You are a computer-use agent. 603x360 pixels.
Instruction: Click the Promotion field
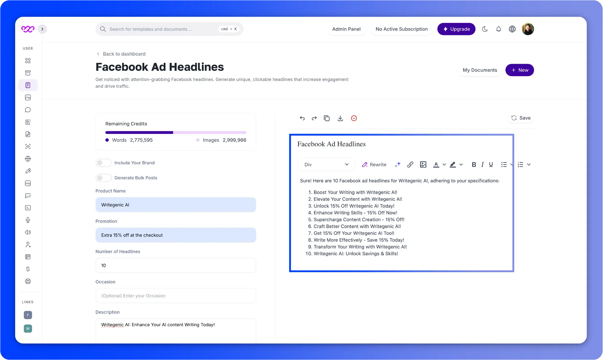(x=176, y=235)
